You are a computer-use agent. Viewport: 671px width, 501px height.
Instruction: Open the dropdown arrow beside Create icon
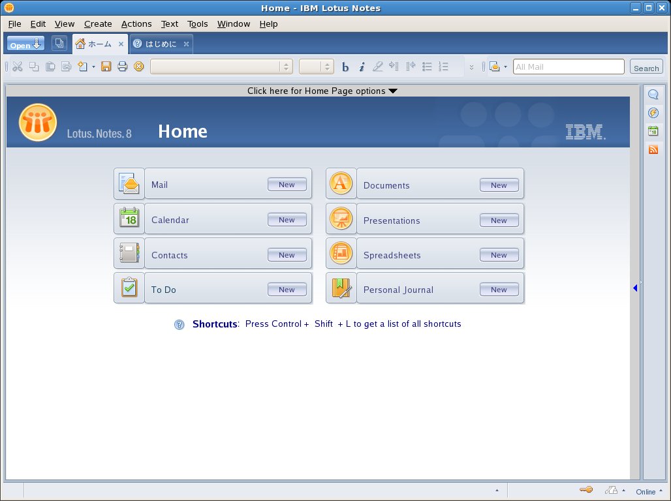tap(93, 67)
